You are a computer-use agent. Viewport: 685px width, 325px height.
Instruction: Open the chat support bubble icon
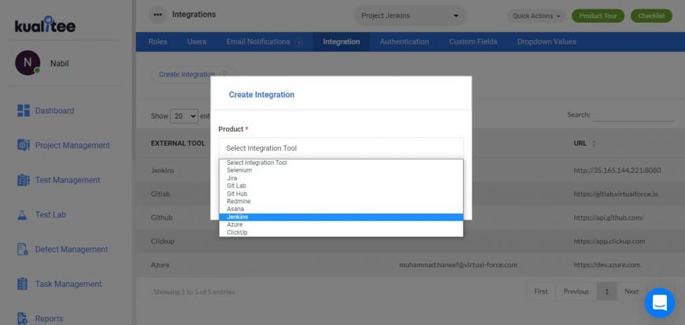point(660,303)
